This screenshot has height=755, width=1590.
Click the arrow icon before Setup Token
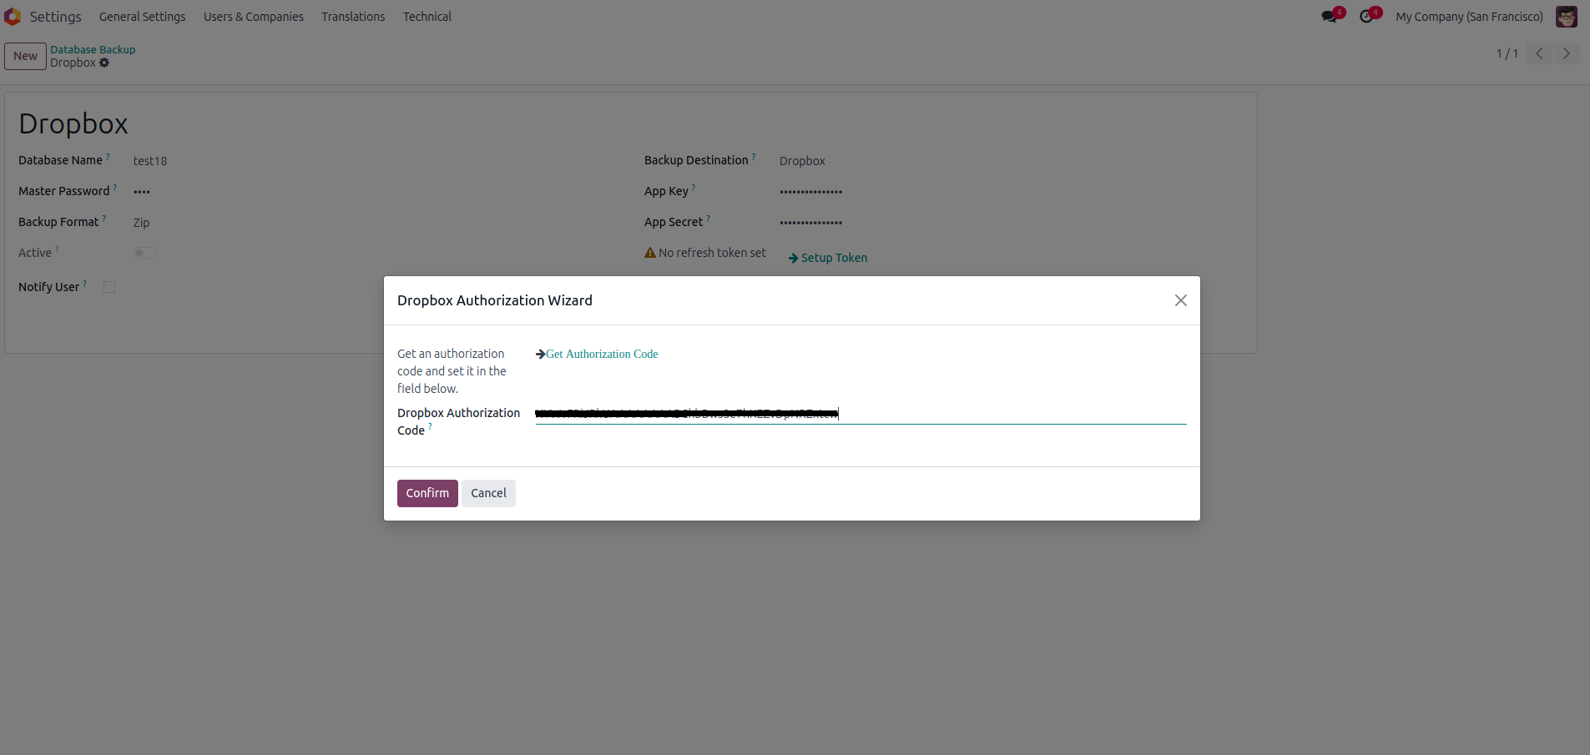(794, 259)
